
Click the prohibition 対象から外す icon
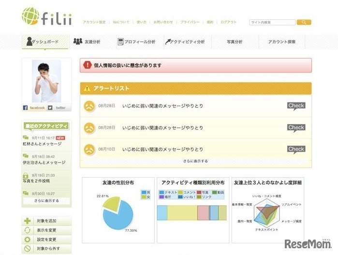click(28, 249)
